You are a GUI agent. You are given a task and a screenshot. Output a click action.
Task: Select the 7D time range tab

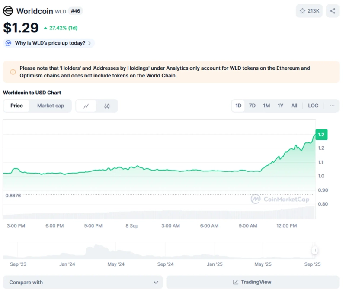coord(252,106)
